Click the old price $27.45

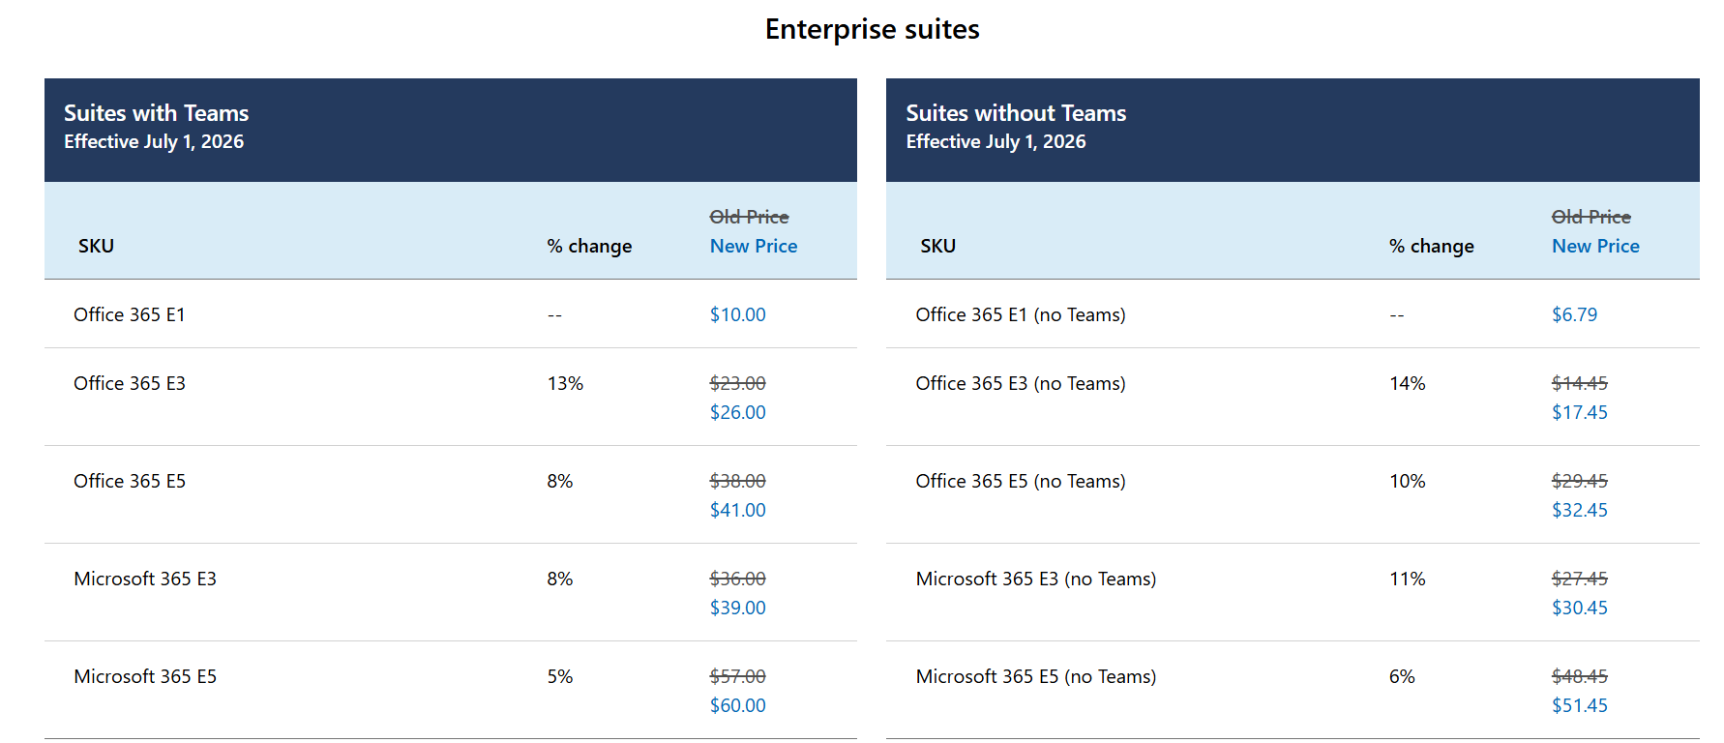click(x=1580, y=579)
